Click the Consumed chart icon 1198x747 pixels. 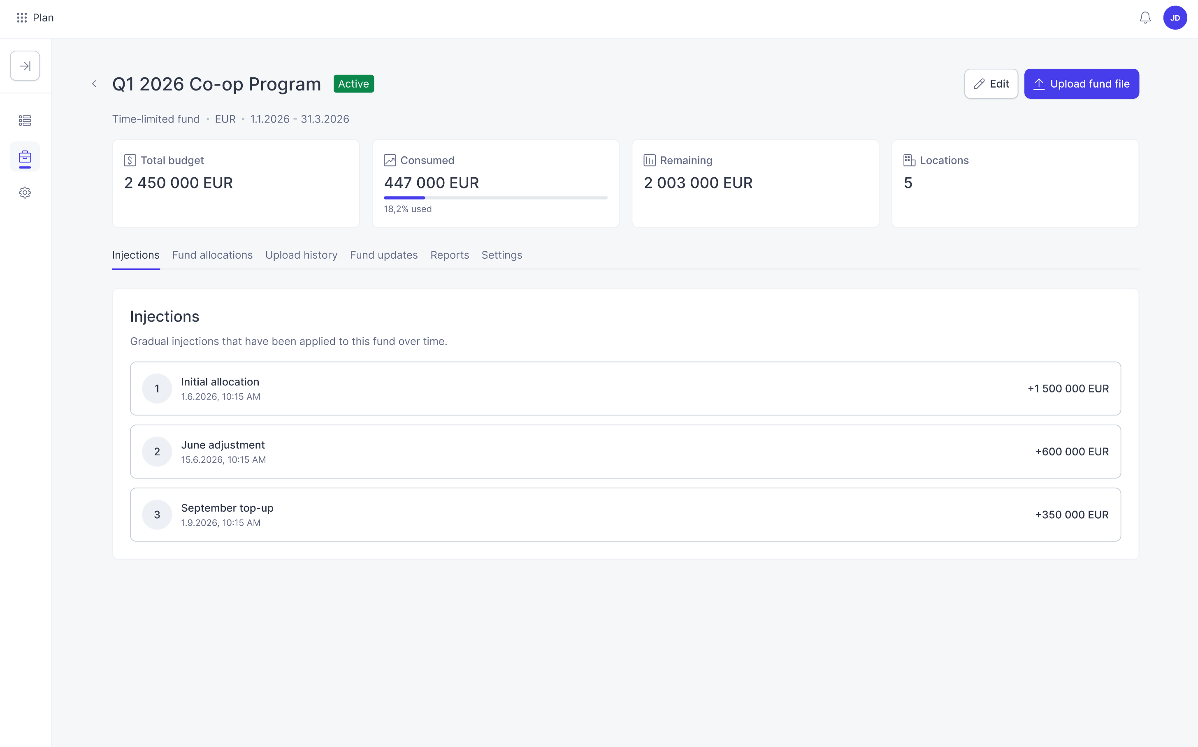click(x=390, y=160)
